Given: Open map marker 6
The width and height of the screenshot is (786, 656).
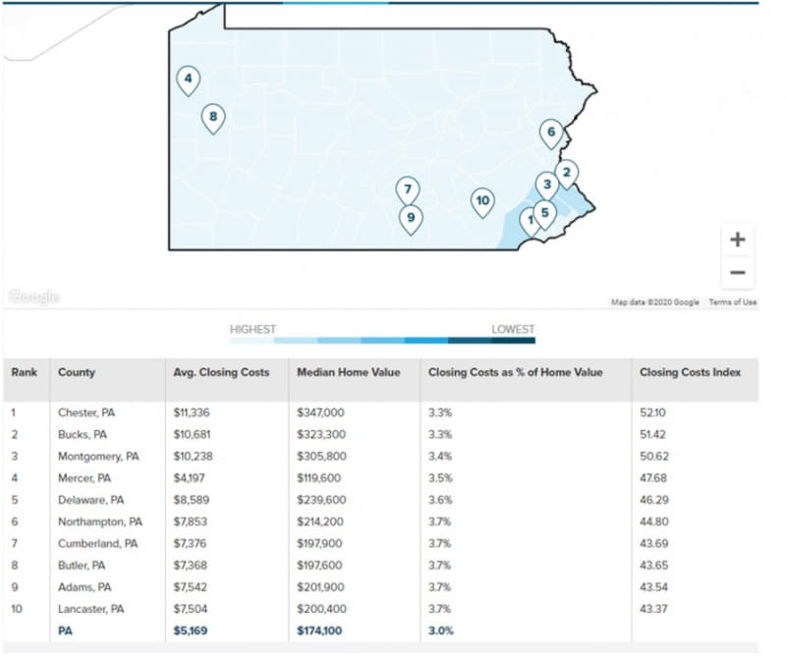Looking at the screenshot, I should point(551,133).
